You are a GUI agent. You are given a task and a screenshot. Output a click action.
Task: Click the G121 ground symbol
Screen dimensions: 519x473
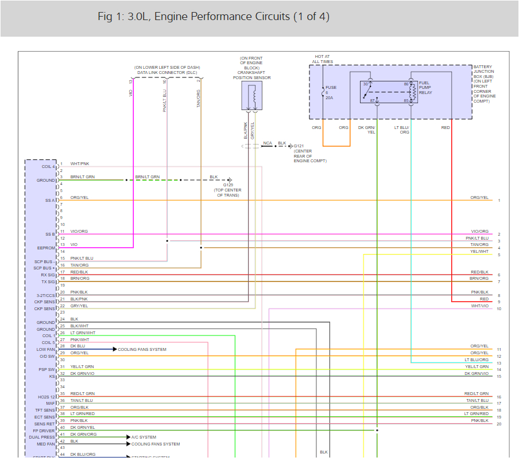coord(290,146)
